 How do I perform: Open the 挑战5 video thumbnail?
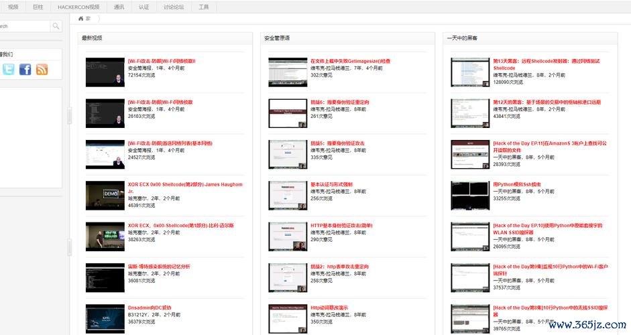tap(288, 154)
